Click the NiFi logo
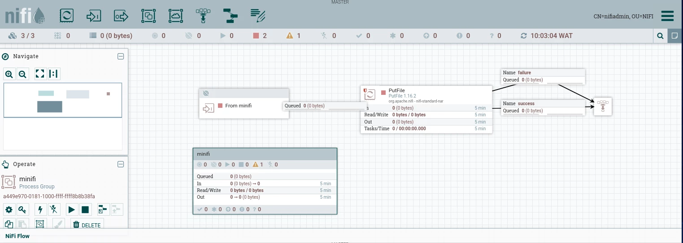Viewport: 683px width, 243px height. pyautogui.click(x=25, y=16)
